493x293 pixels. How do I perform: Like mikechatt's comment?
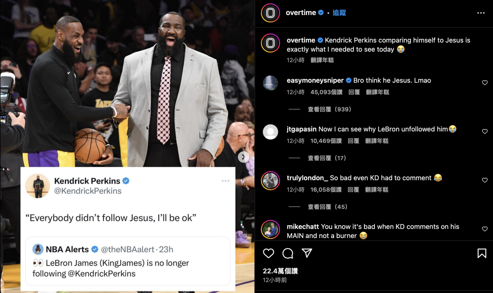[x=485, y=229]
